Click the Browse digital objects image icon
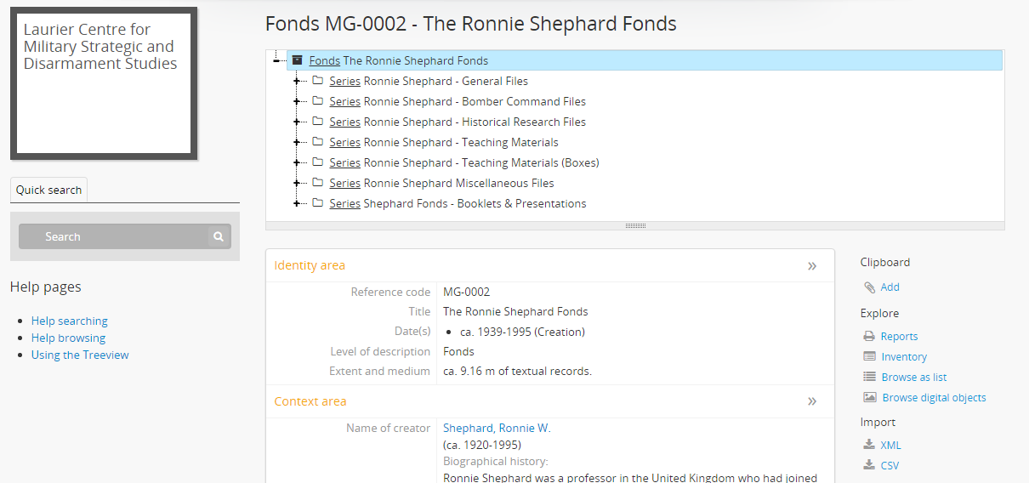Screen dimensions: 1029x483 click(870, 397)
